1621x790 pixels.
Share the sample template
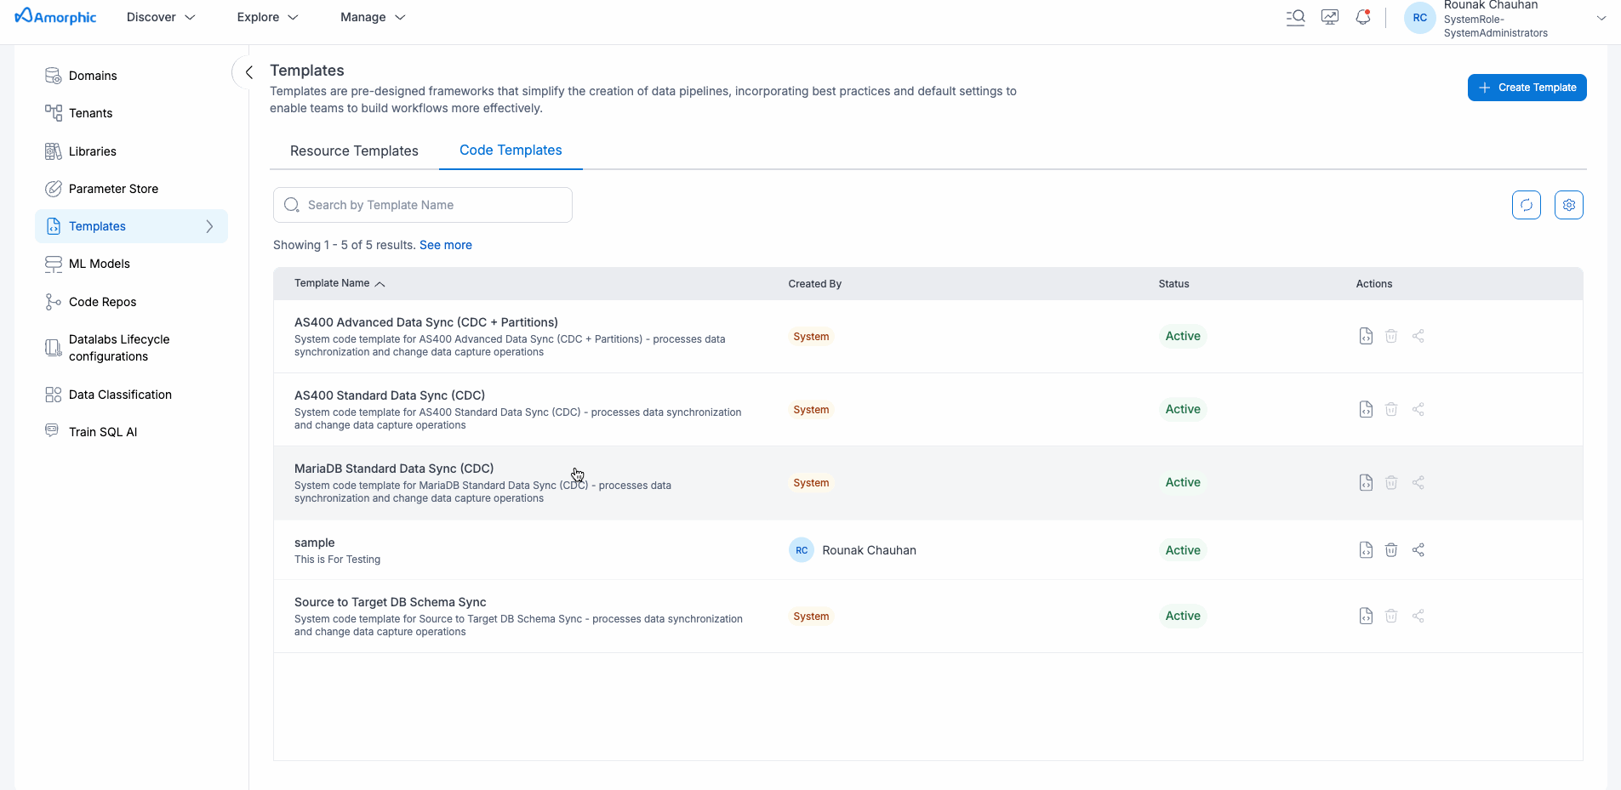click(x=1418, y=550)
